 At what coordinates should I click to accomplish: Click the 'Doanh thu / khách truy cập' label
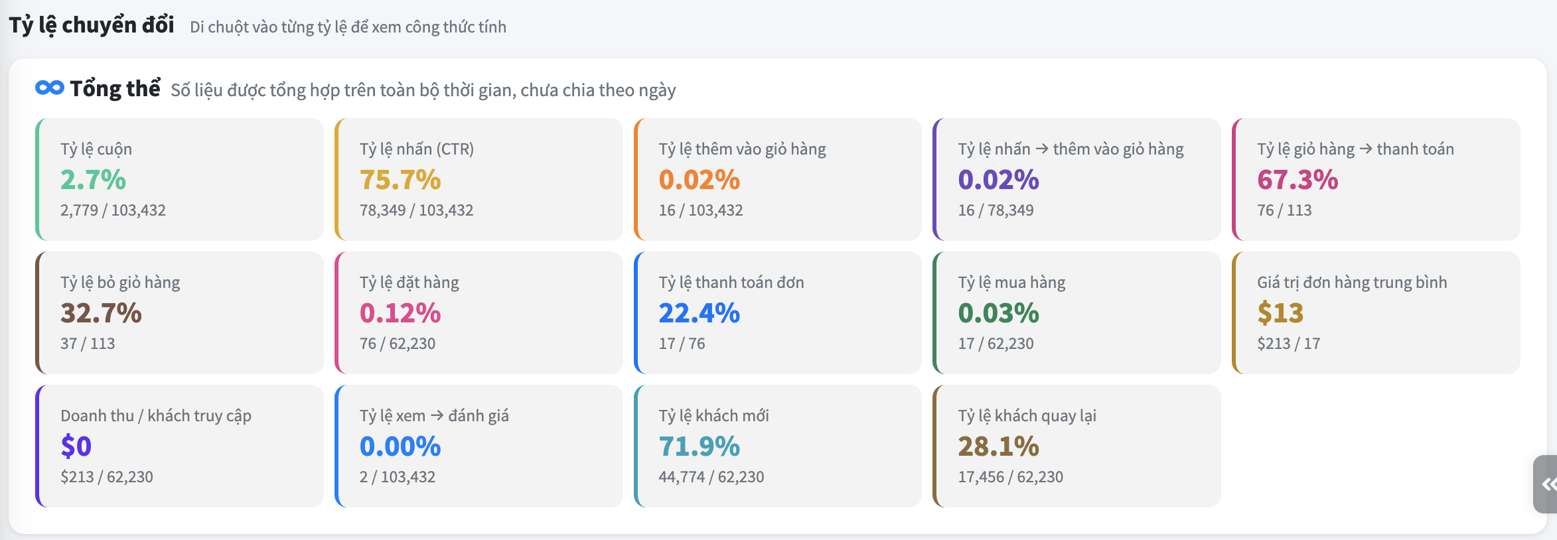[x=156, y=415]
